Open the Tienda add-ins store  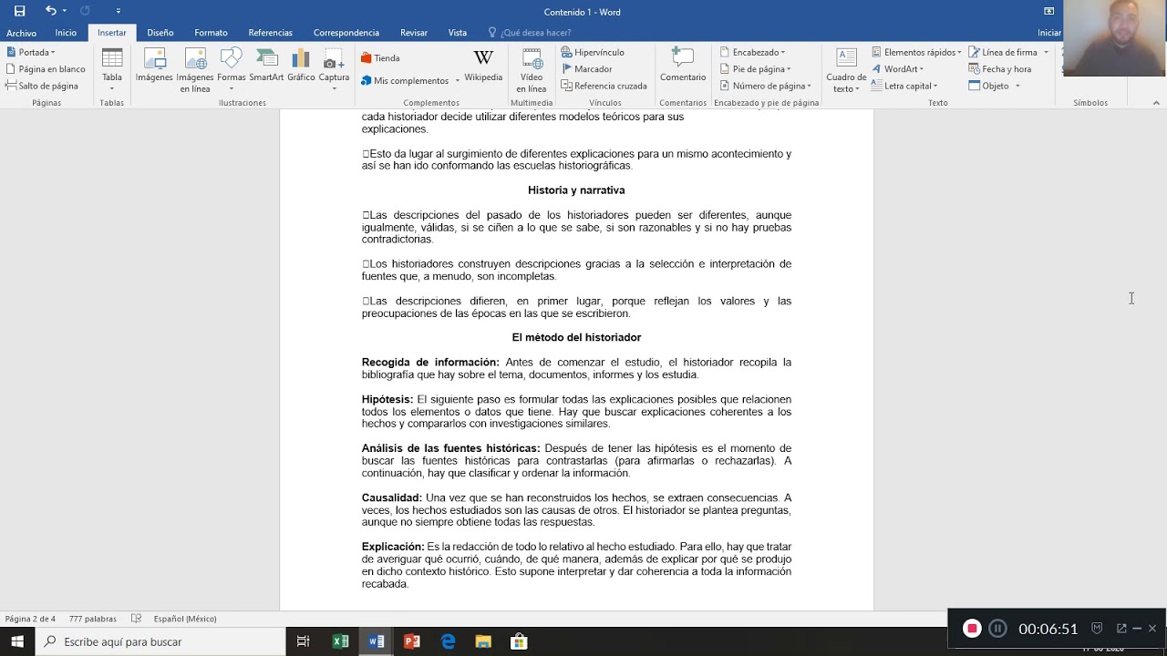[x=380, y=57]
